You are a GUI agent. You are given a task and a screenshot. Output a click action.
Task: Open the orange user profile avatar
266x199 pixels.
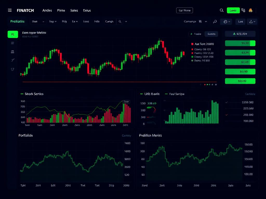click(x=250, y=10)
